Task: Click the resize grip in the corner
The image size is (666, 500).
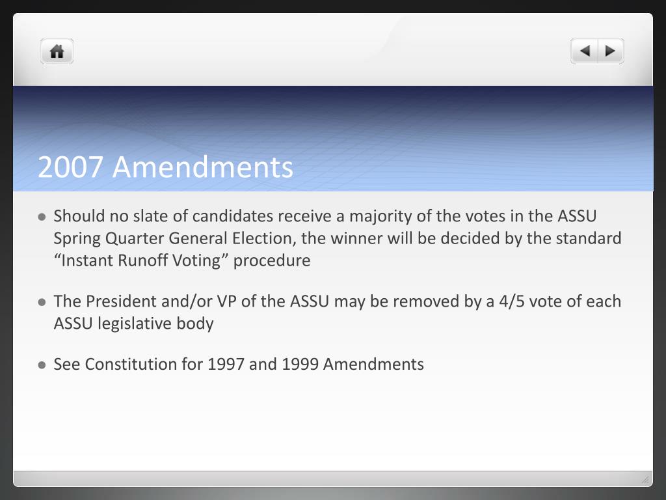Action: click(646, 480)
